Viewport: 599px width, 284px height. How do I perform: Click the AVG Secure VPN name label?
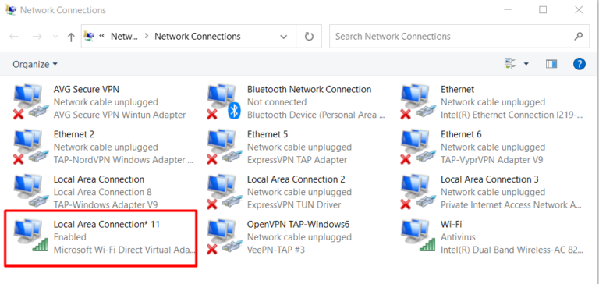(x=87, y=89)
